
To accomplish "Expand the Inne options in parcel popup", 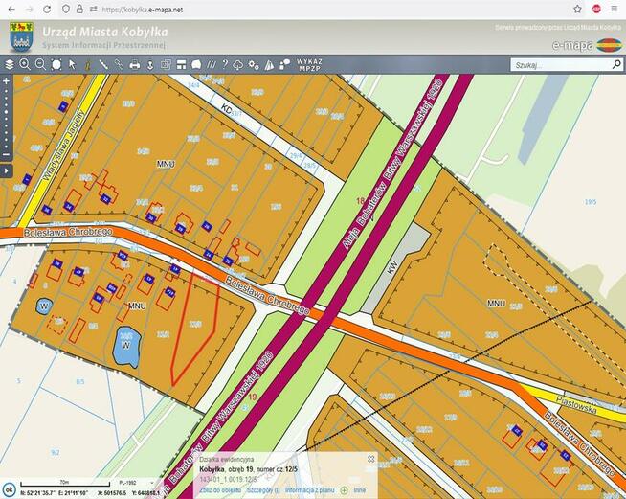I will click(x=354, y=489).
